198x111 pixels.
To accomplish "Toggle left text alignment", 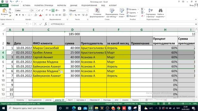I will [x=47, y=15].
